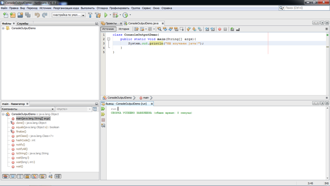The image size is (330, 186).
Task: Click the Build Project hammer icon
Action: [90, 15]
